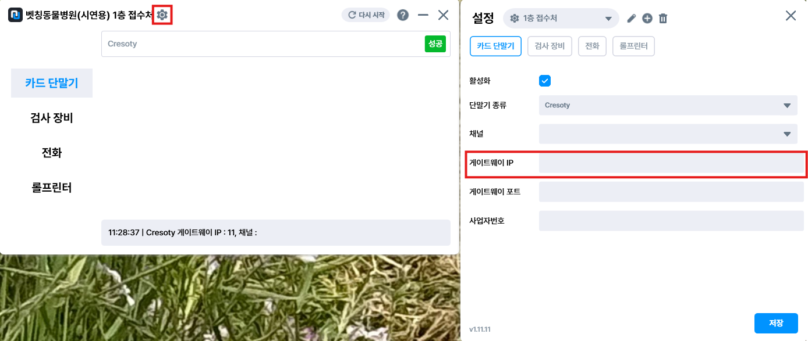This screenshot has height=341, width=808.
Task: Switch to 롤프린터 tab in settings
Action: click(x=634, y=46)
